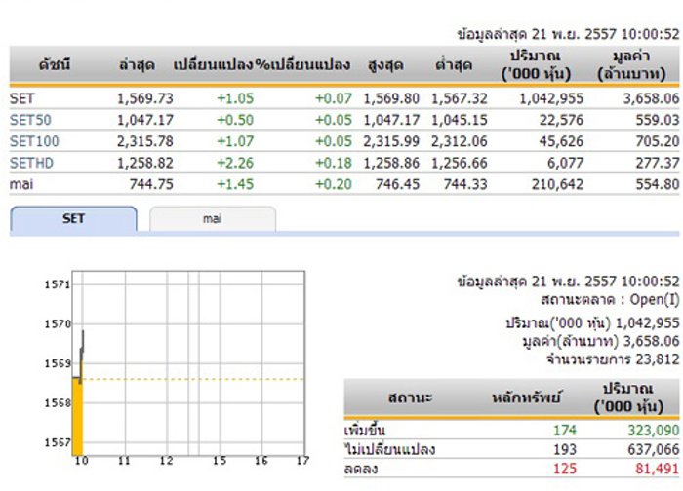This screenshot has width=683, height=491.
Task: Click mai value 554.80
Action: 658,184
